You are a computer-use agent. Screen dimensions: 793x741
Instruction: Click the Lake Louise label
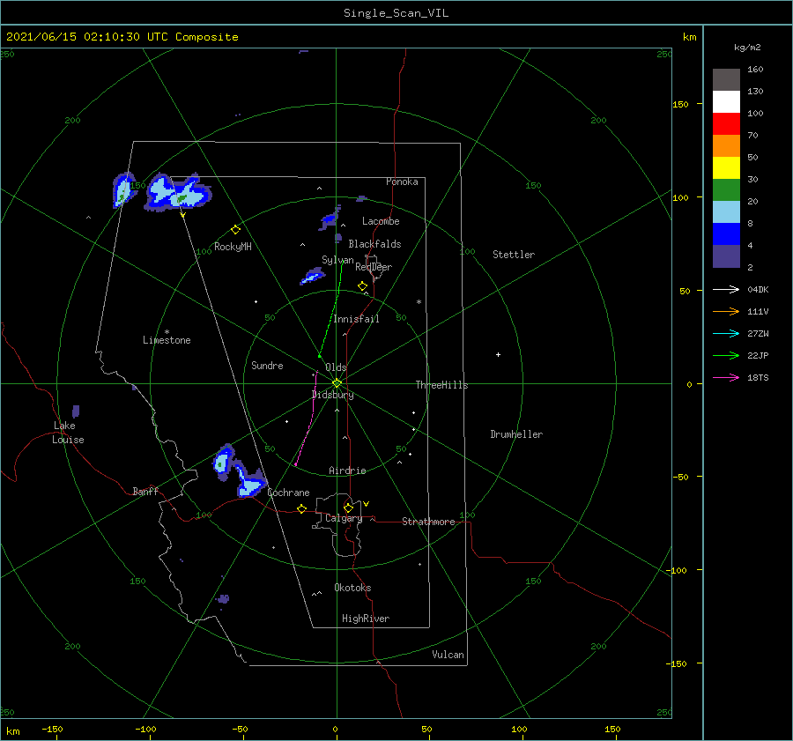(x=68, y=433)
